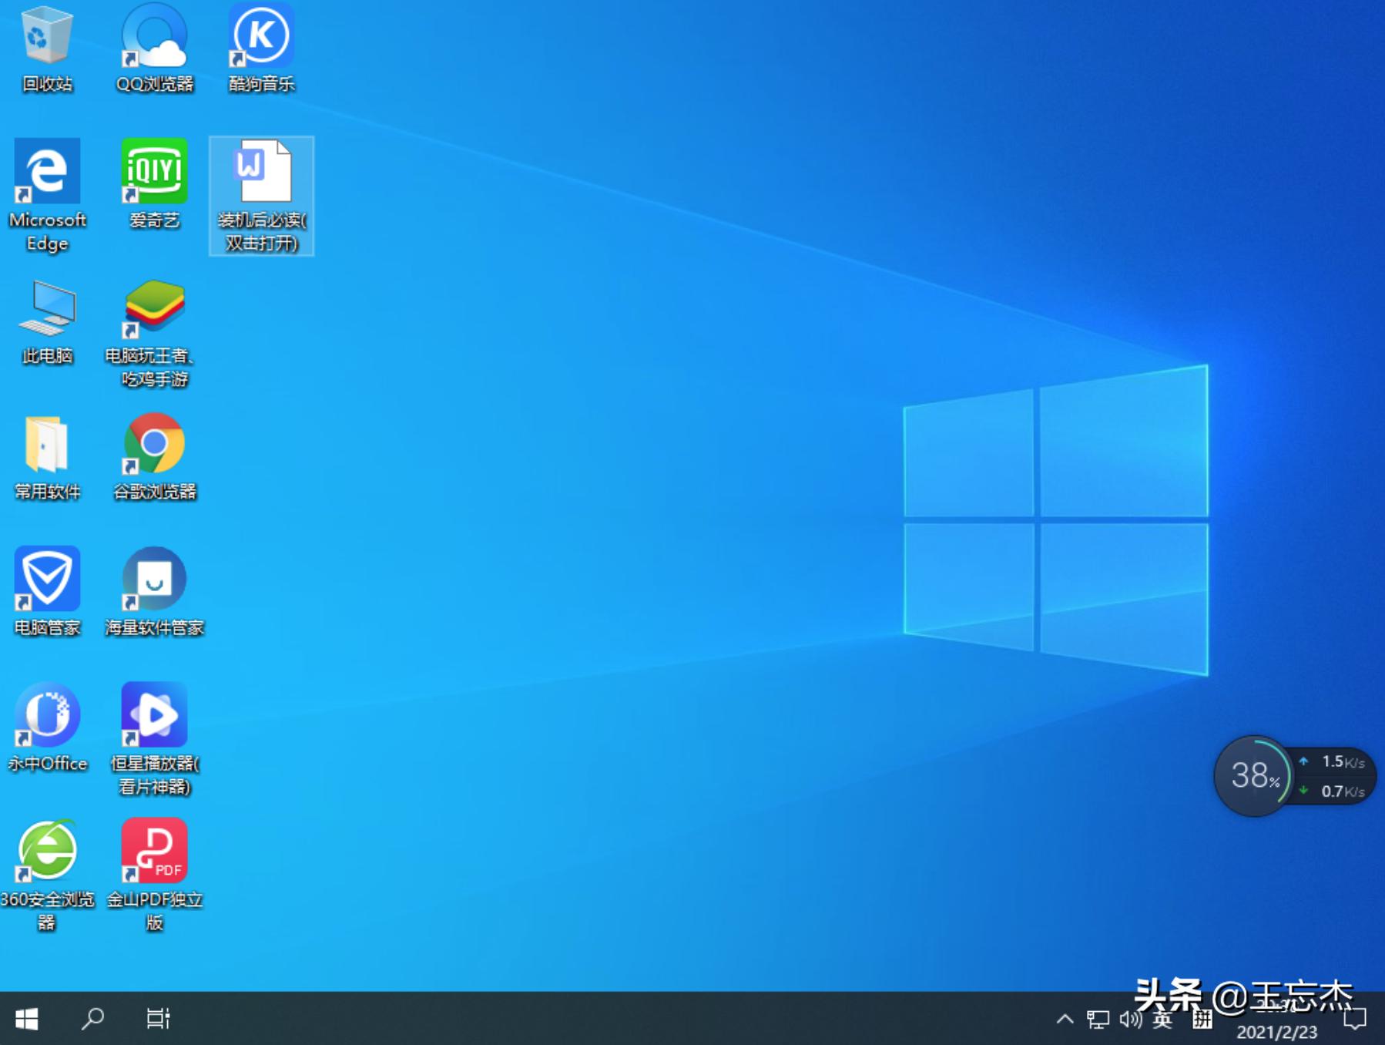Click the 谷歌浏览器 Chrome shortcut
1385x1045 pixels.
click(x=154, y=444)
